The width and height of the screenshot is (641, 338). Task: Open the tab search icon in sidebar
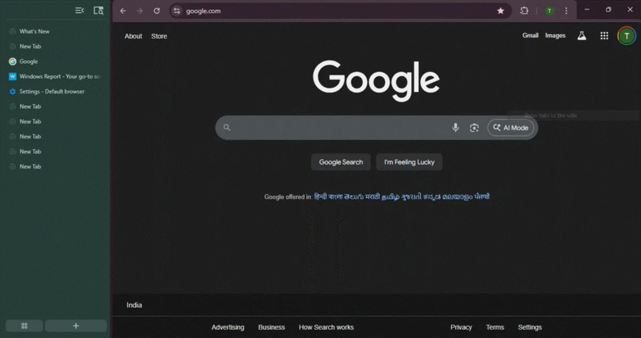99,11
